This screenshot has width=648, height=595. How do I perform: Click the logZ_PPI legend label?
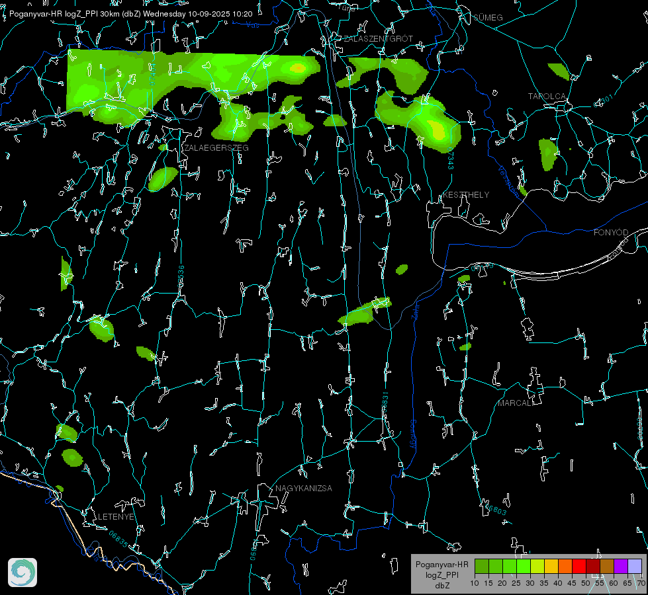point(442,575)
